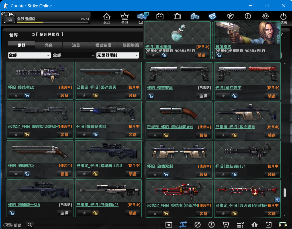Toggle favorite star on 怀旧|致命双刺

point(155,174)
